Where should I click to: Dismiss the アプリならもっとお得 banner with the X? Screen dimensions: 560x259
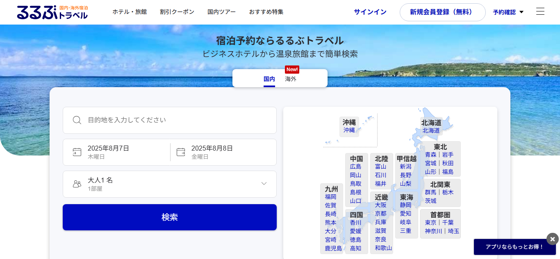coord(552,239)
